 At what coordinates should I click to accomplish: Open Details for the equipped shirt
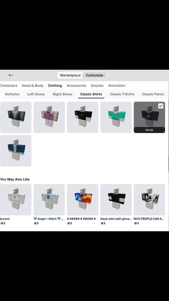click(x=149, y=130)
